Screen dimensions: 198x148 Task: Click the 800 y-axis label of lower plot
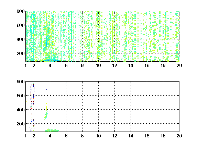(x=21, y=82)
